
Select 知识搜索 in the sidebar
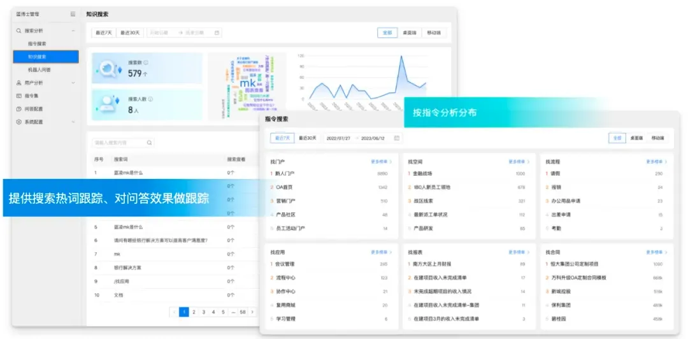pos(46,57)
